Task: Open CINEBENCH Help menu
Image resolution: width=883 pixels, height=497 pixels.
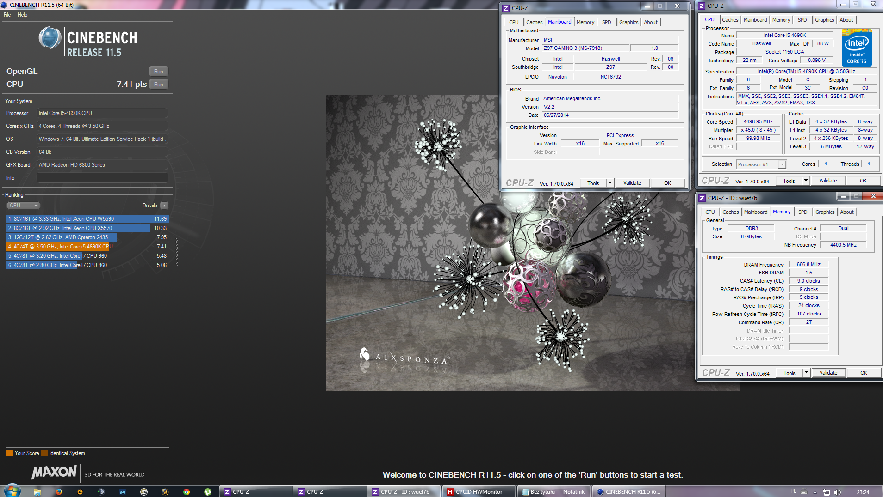Action: coord(23,15)
